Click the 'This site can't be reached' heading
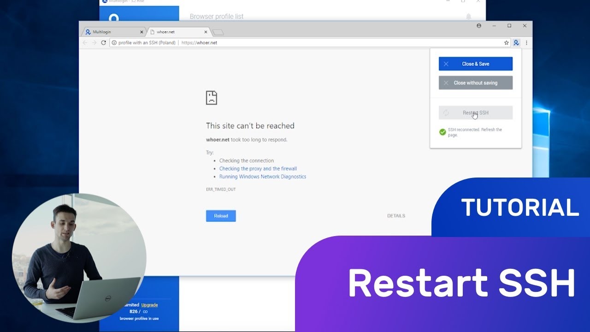Screen dimensions: 590x332 250,125
